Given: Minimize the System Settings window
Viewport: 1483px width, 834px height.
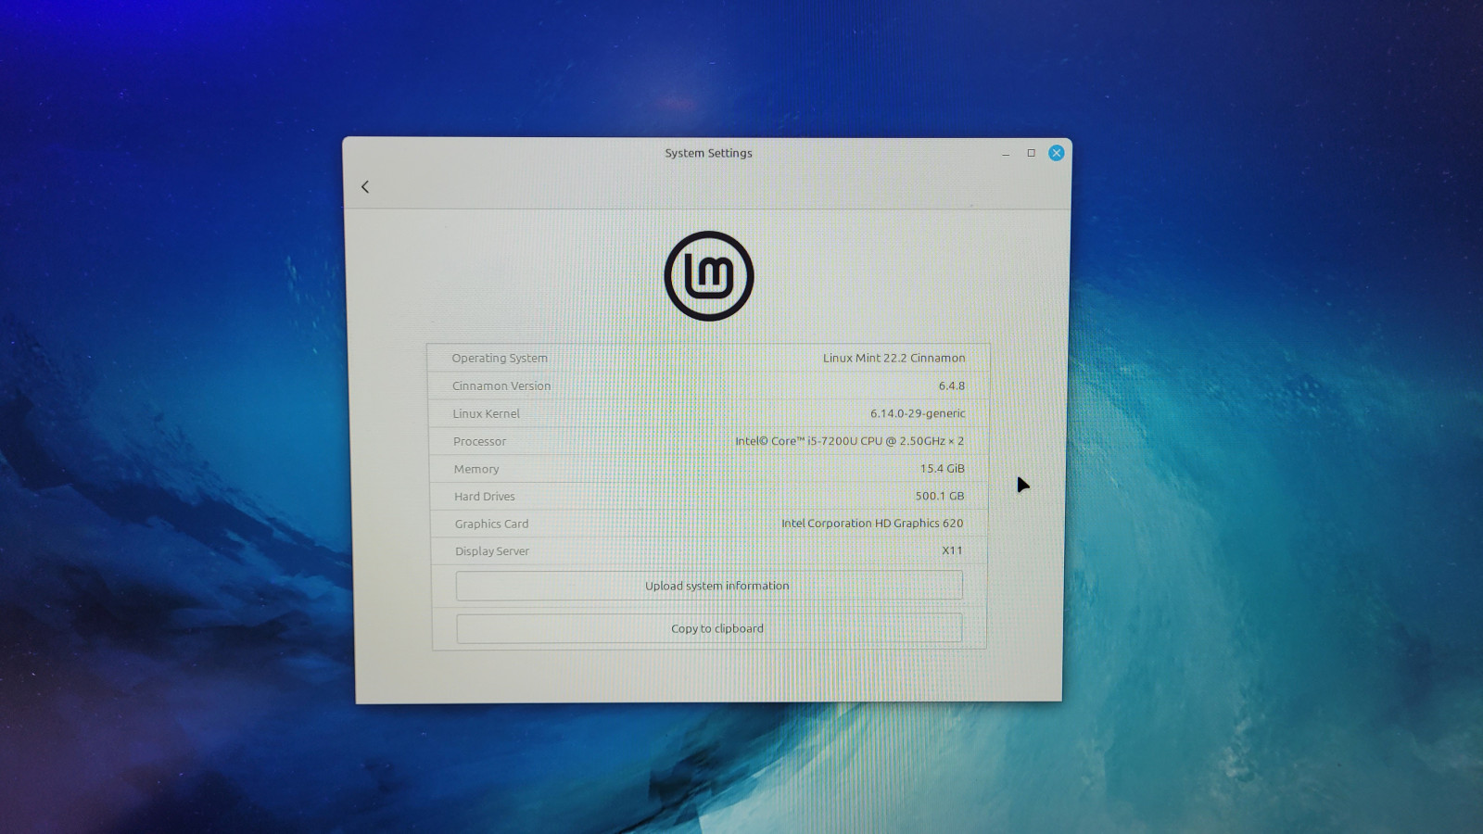Looking at the screenshot, I should [1006, 154].
